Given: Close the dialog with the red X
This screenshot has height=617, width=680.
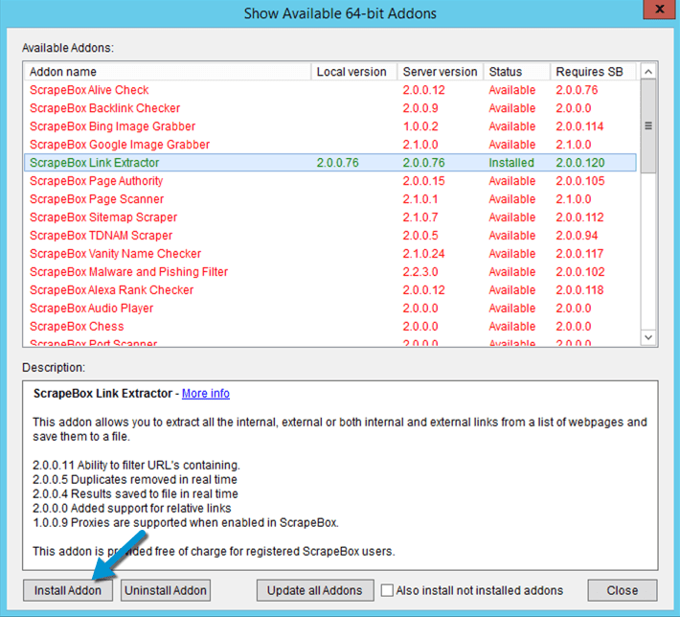Looking at the screenshot, I should coord(659,9).
